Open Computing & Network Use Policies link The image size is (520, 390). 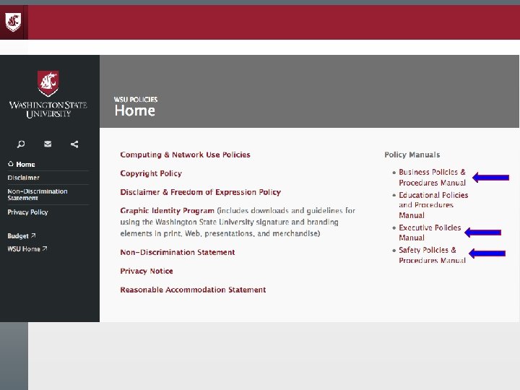185,155
